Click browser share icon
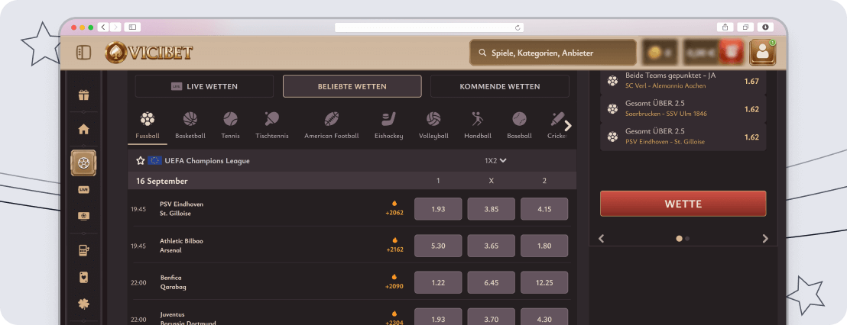Image resolution: width=847 pixels, height=325 pixels. point(725,27)
